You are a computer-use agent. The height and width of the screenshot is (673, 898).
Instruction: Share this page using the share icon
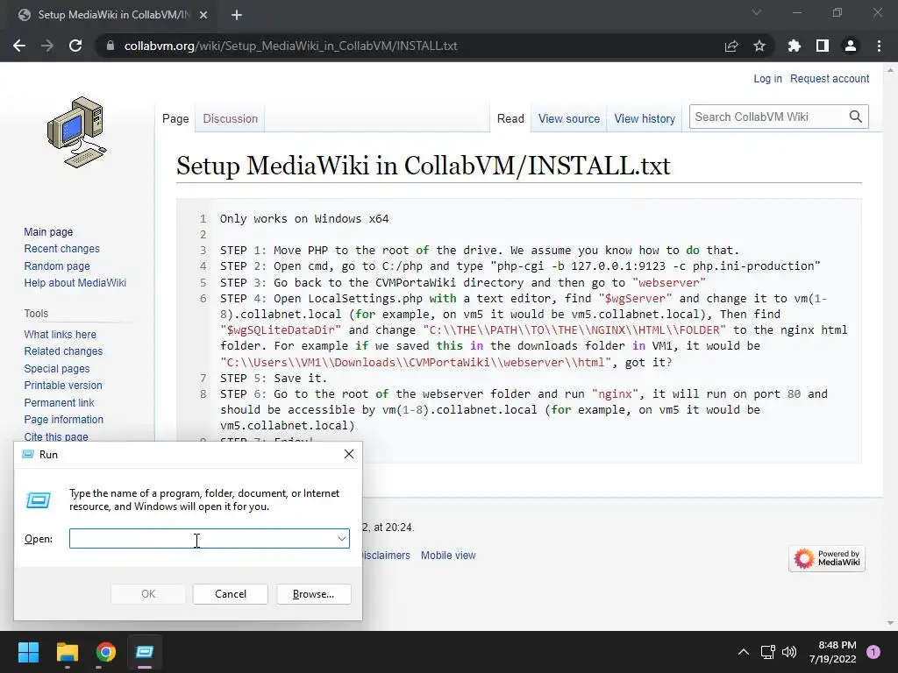point(731,46)
